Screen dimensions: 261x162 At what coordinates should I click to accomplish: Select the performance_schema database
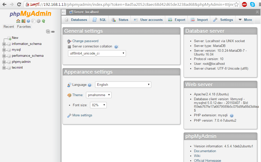[28, 56]
